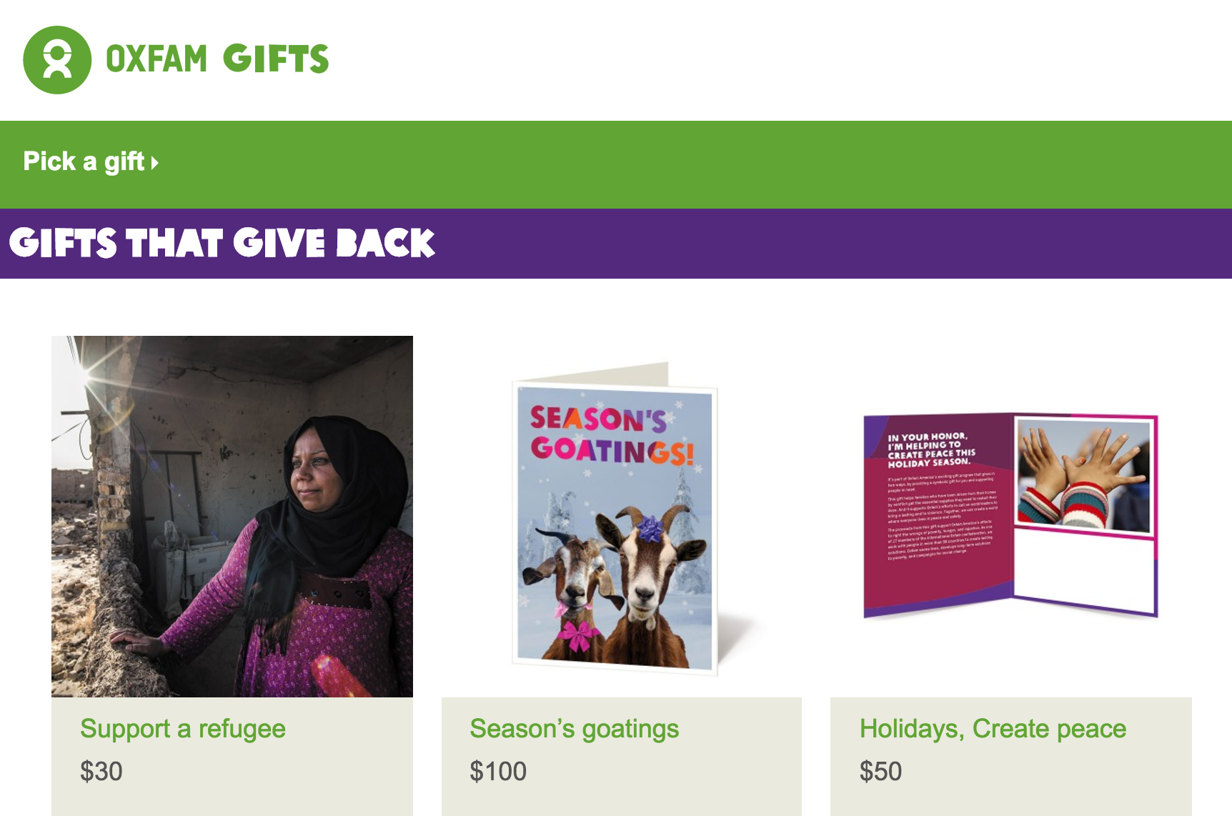The image size is (1232, 816).
Task: Click the Gifts That Give Back banner heading
Action: pyautogui.click(x=222, y=243)
